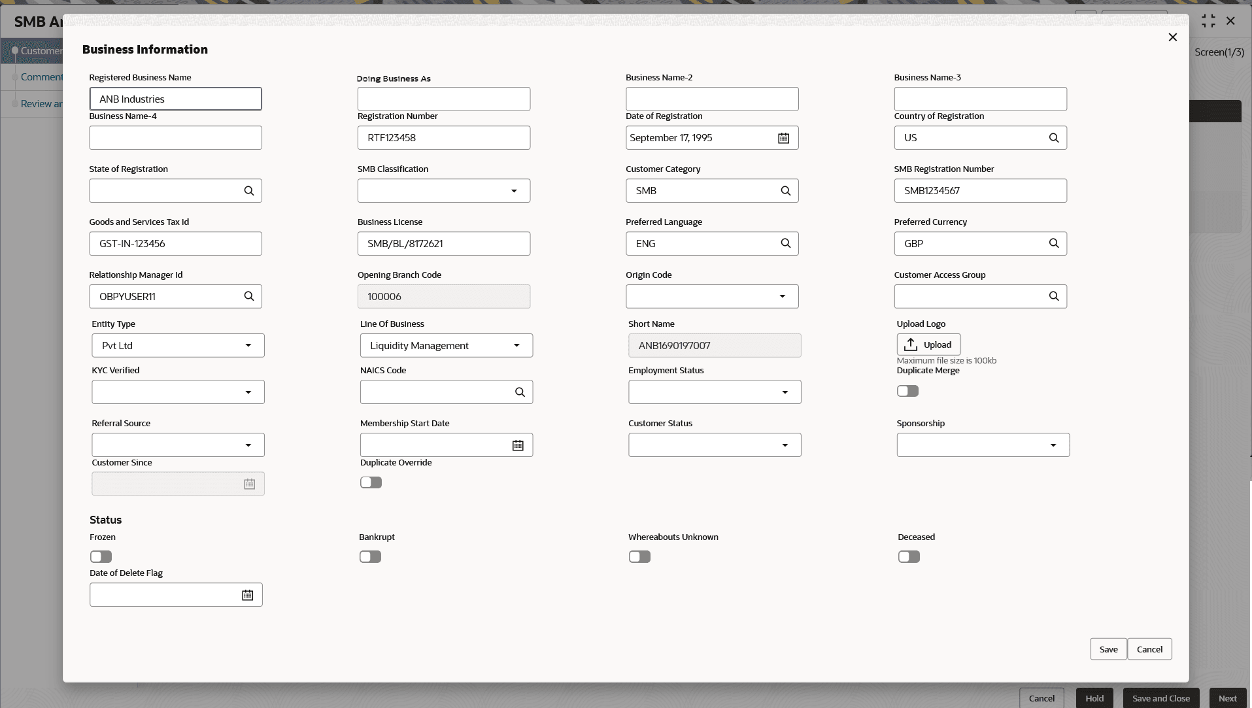Open Membership Start Date calendar icon

[518, 445]
